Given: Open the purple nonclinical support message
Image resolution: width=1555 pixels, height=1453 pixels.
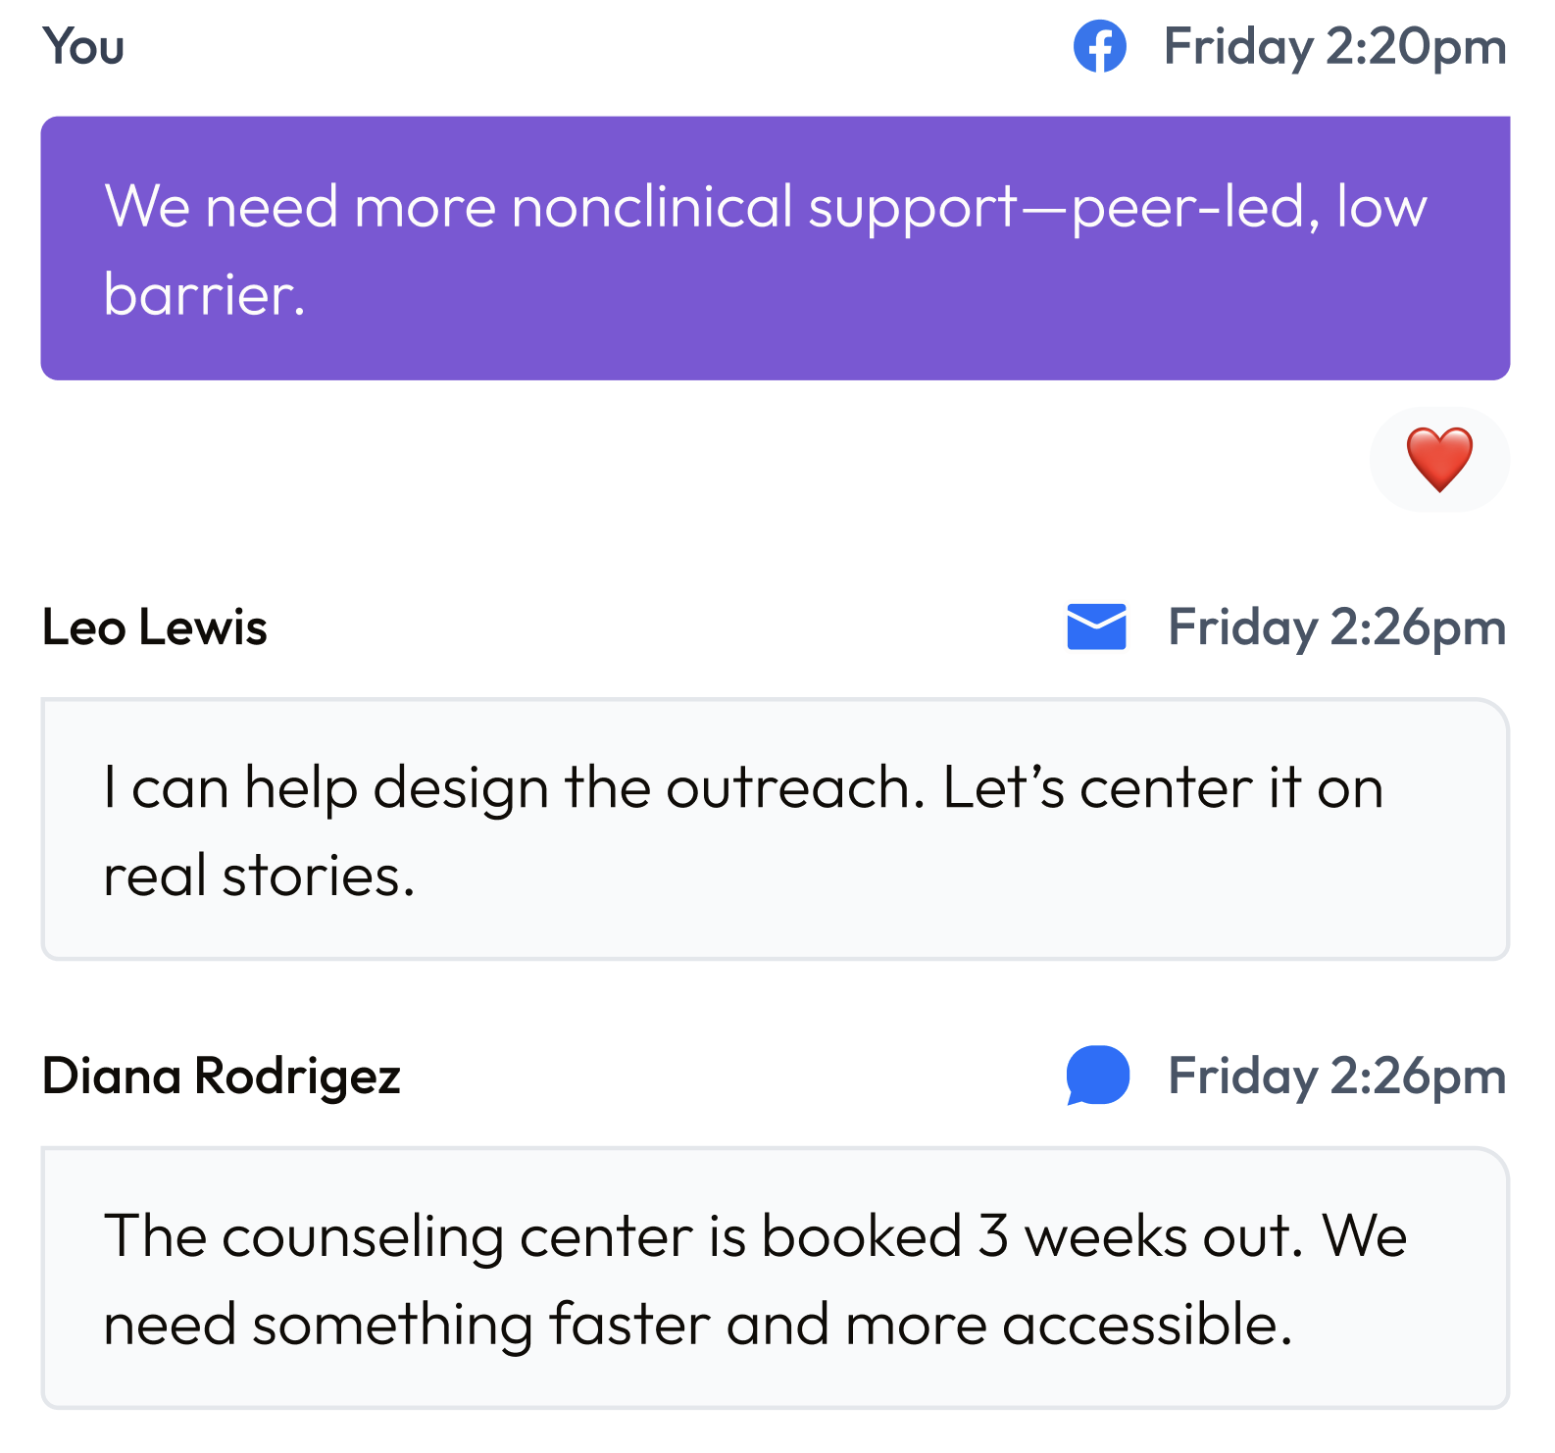Looking at the screenshot, I should [775, 248].
